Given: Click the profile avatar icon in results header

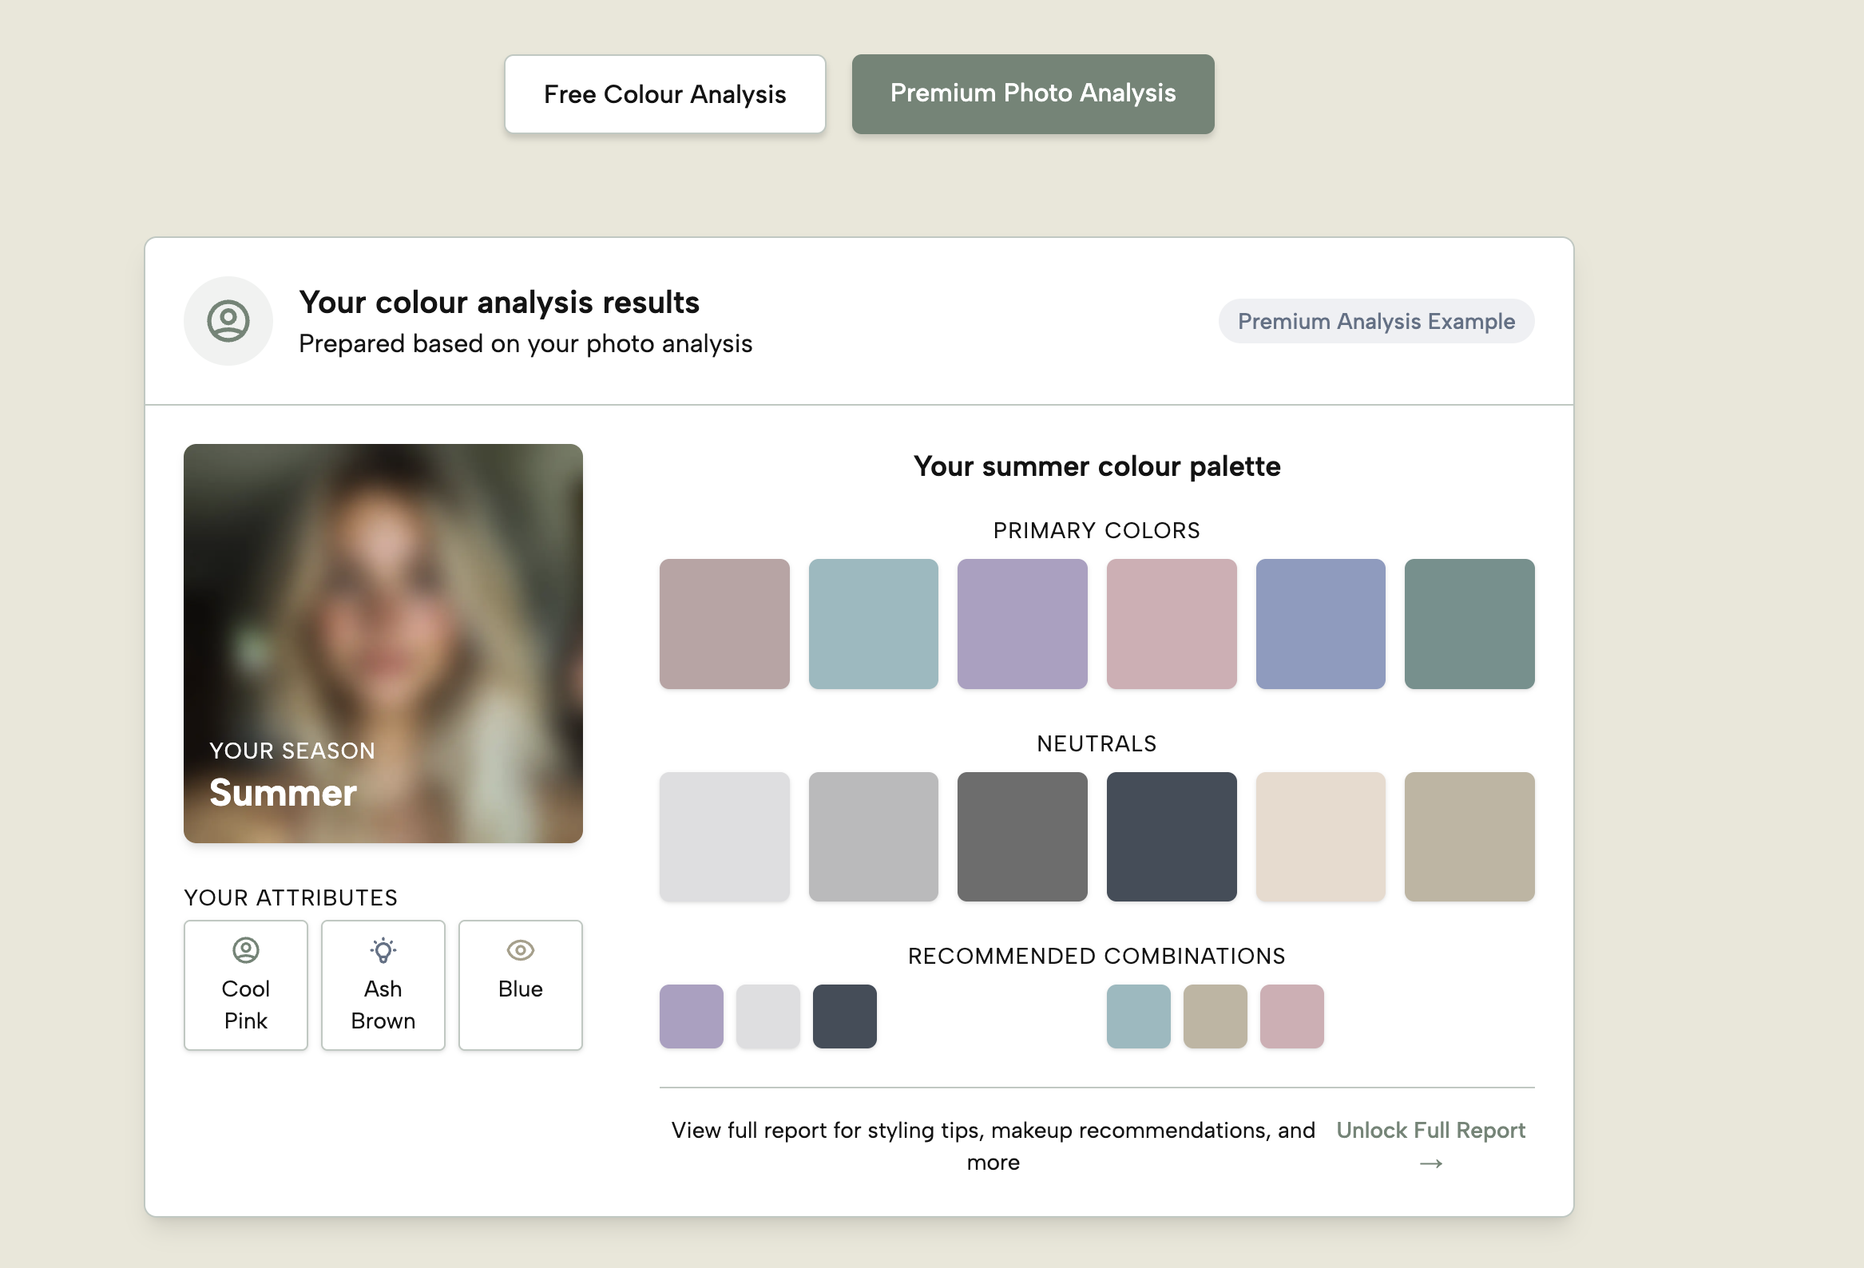Looking at the screenshot, I should click(228, 321).
